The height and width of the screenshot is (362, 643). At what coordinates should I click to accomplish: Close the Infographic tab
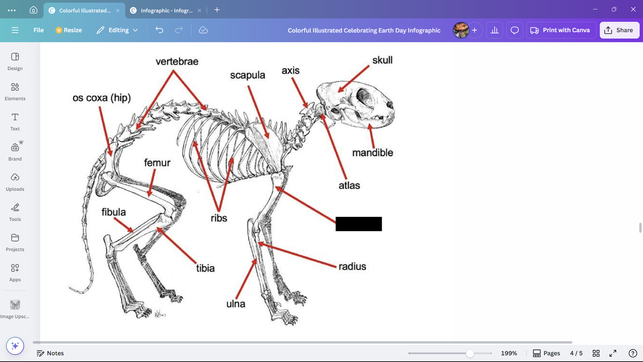(200, 10)
